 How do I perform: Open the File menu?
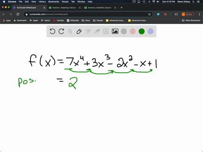coord(21,2)
